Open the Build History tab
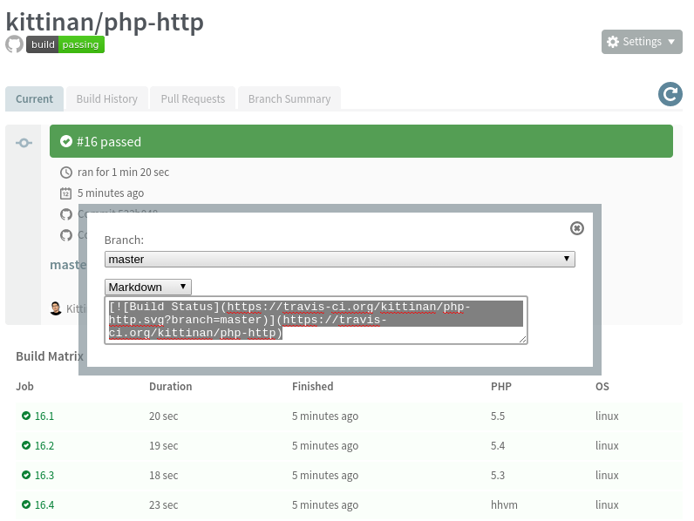The image size is (694, 521). click(106, 98)
